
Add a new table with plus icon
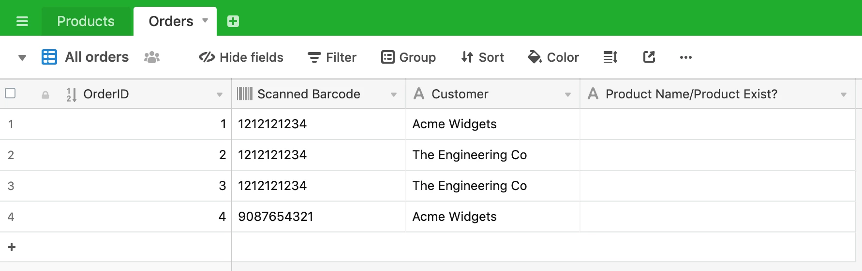(x=233, y=21)
